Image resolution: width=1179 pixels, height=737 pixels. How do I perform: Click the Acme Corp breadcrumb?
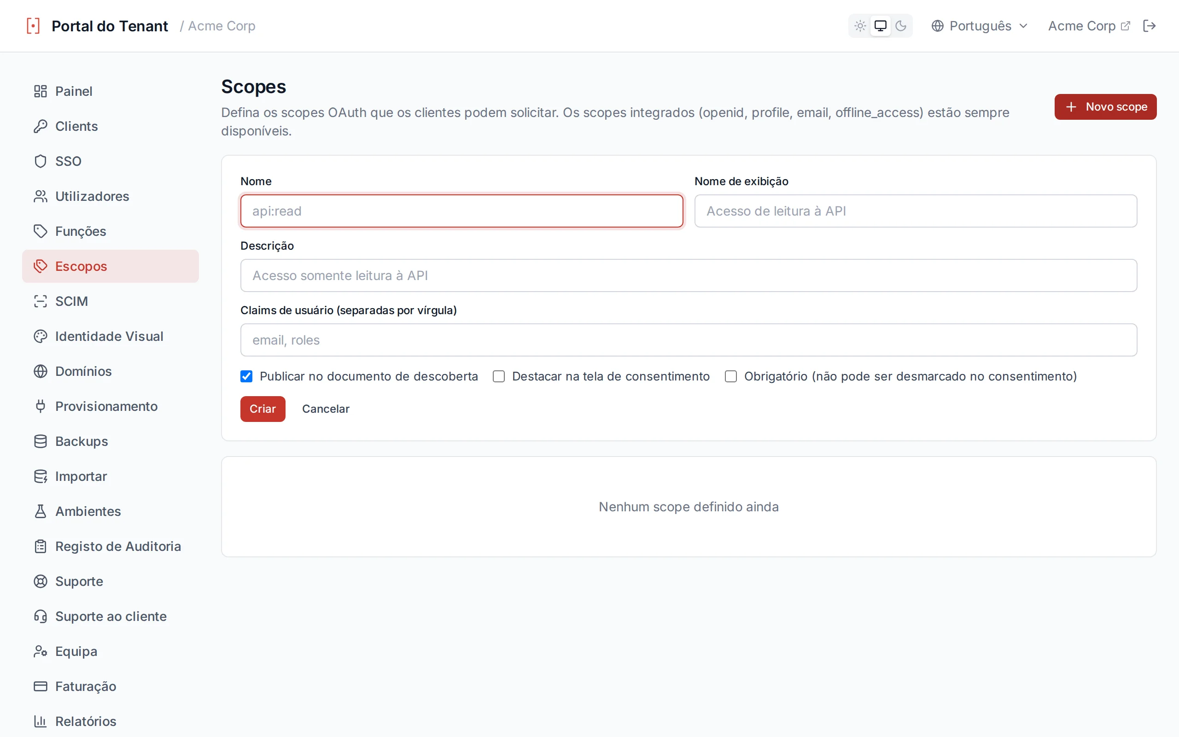[222, 26]
